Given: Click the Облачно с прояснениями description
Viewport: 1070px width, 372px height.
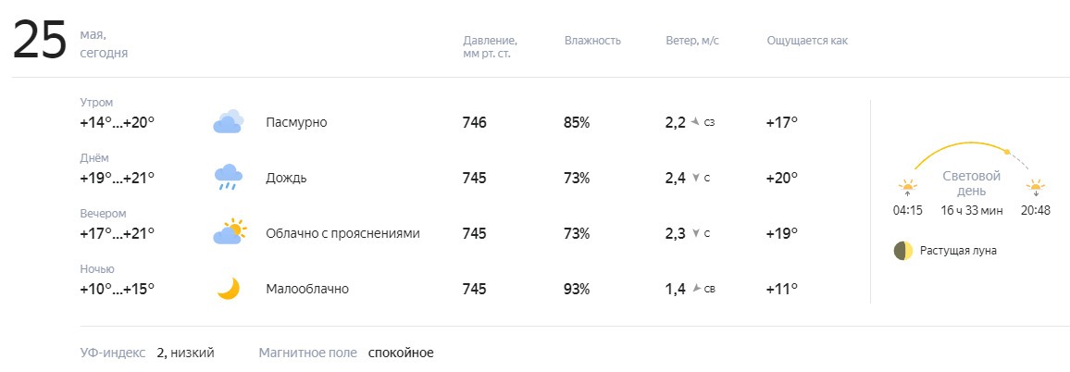Looking at the screenshot, I should pyautogui.click(x=342, y=233).
